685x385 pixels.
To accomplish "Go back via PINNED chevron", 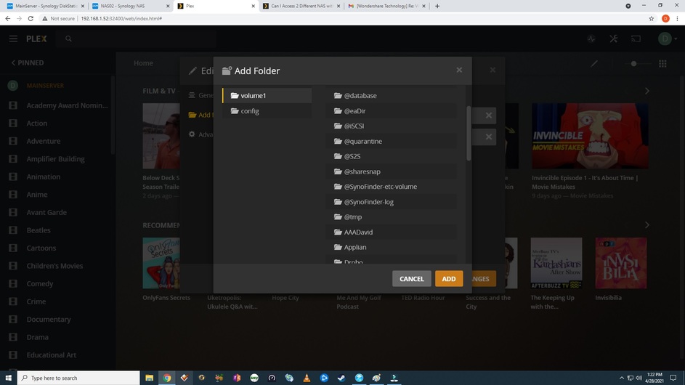I will [28, 63].
